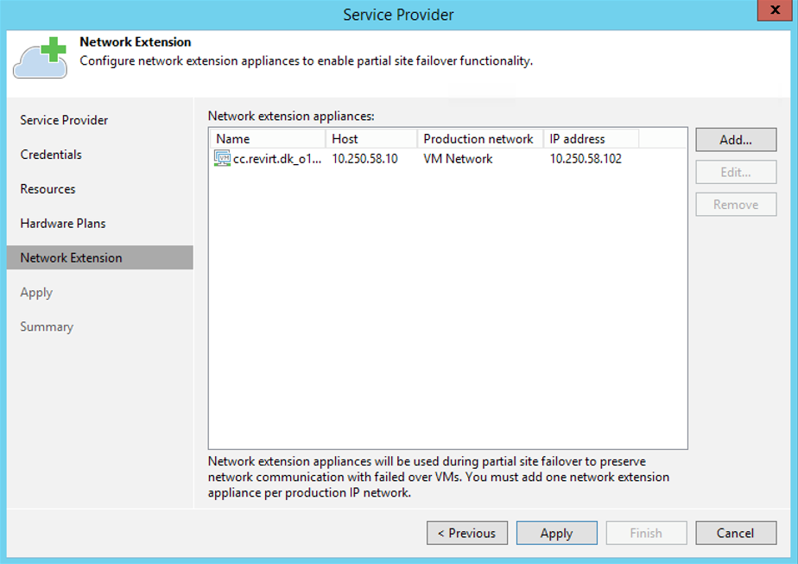Click the Add... button

pyautogui.click(x=736, y=140)
